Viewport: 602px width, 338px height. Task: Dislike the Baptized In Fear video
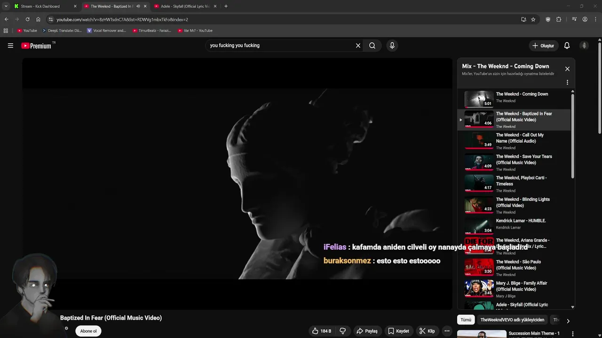[x=342, y=331]
